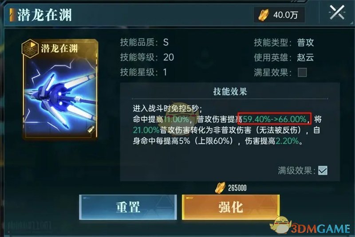
Task: Click the 技能类型 普攻 label
Action: [x=284, y=43]
